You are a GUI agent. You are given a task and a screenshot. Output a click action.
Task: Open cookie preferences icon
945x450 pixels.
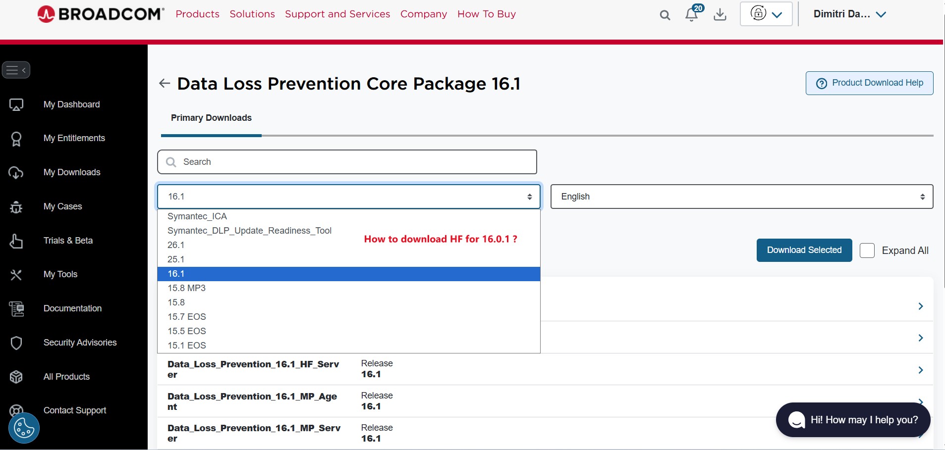[24, 428]
